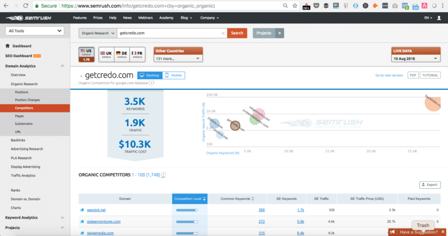Image resolution: width=448 pixels, height=236 pixels.
Task: Open the Blog menu dropdown
Action: pos(186,17)
